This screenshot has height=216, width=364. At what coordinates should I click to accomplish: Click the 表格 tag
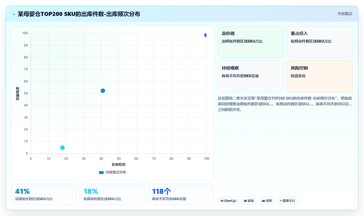(x=249, y=201)
